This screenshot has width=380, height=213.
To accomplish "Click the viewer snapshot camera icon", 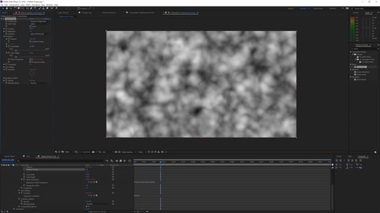I will pyautogui.click(x=93, y=152).
